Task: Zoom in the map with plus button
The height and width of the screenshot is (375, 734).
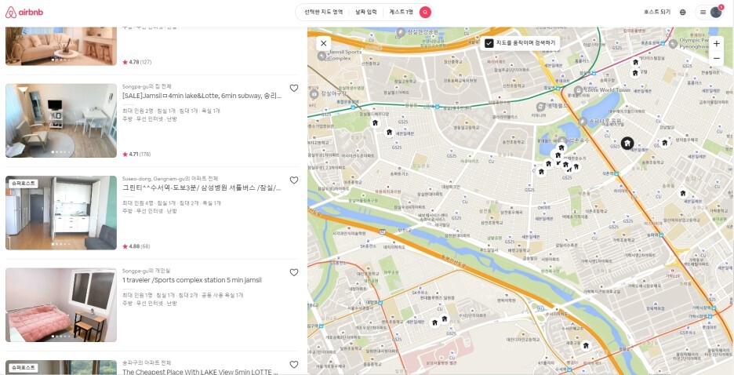Action: pos(716,43)
